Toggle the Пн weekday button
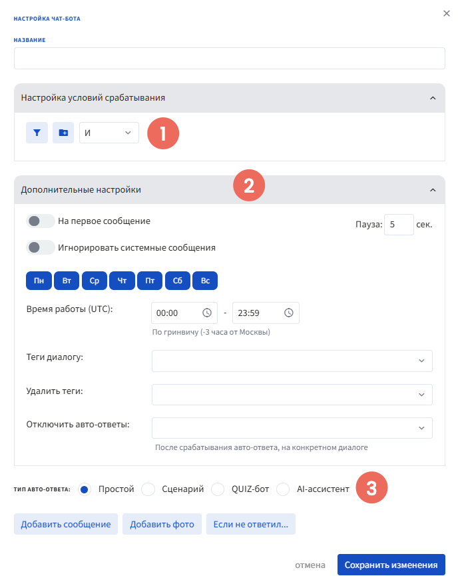 click(39, 281)
